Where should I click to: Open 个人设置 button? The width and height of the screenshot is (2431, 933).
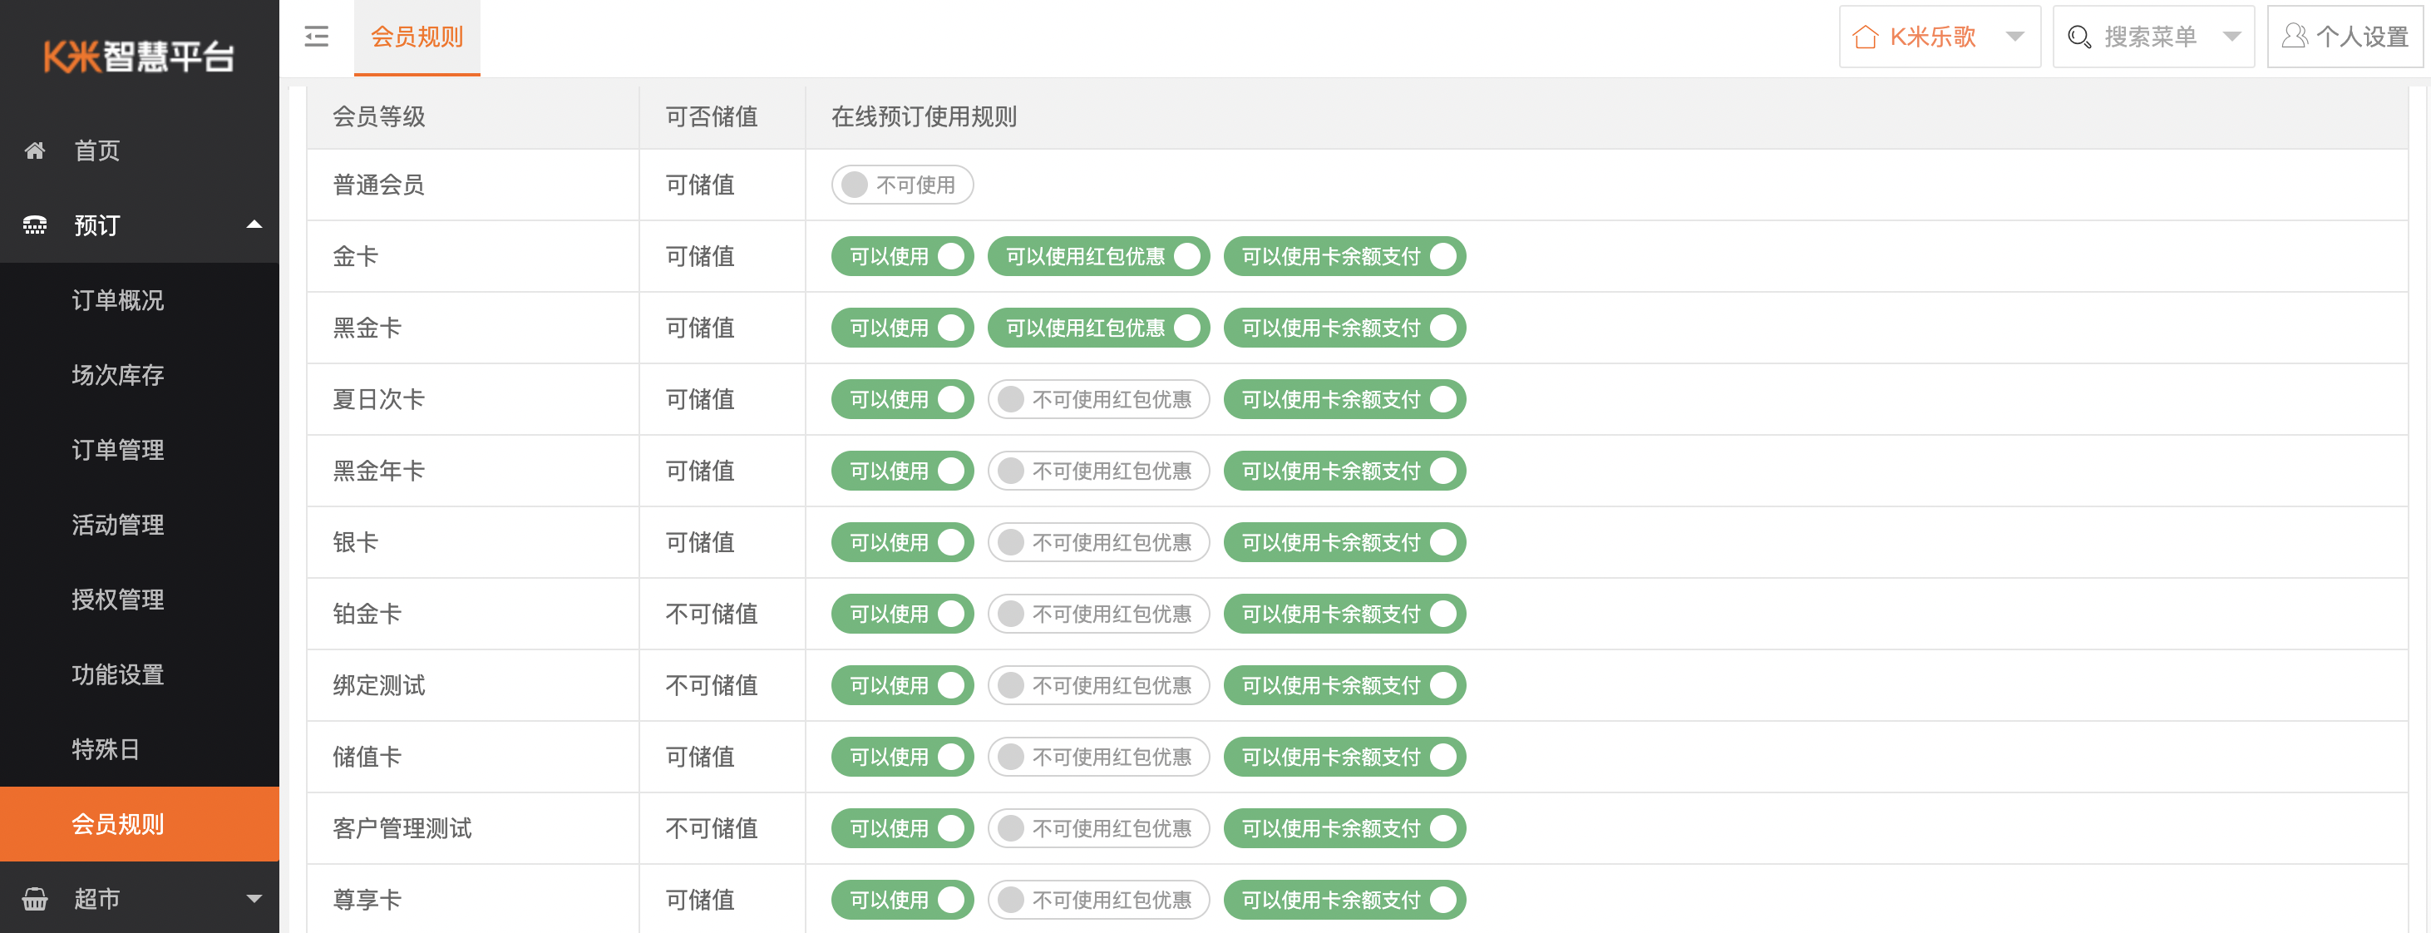pyautogui.click(x=2345, y=37)
